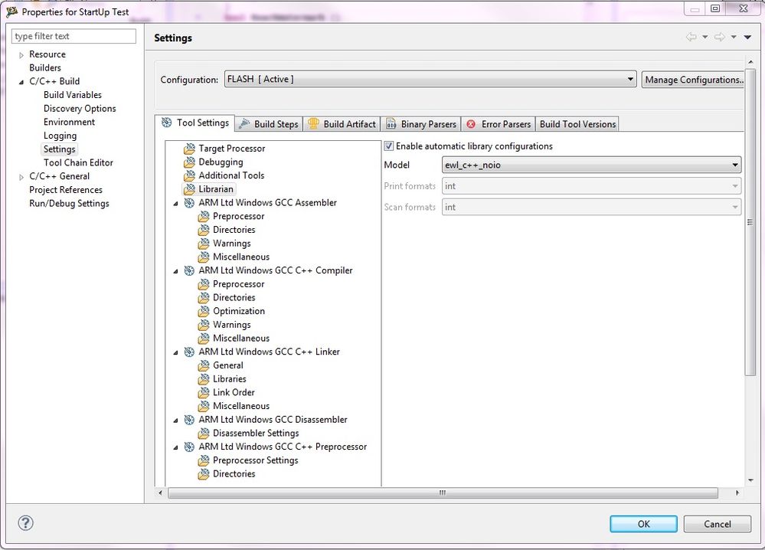Open the back history dropdown arrow
765x550 pixels.
(x=705, y=37)
